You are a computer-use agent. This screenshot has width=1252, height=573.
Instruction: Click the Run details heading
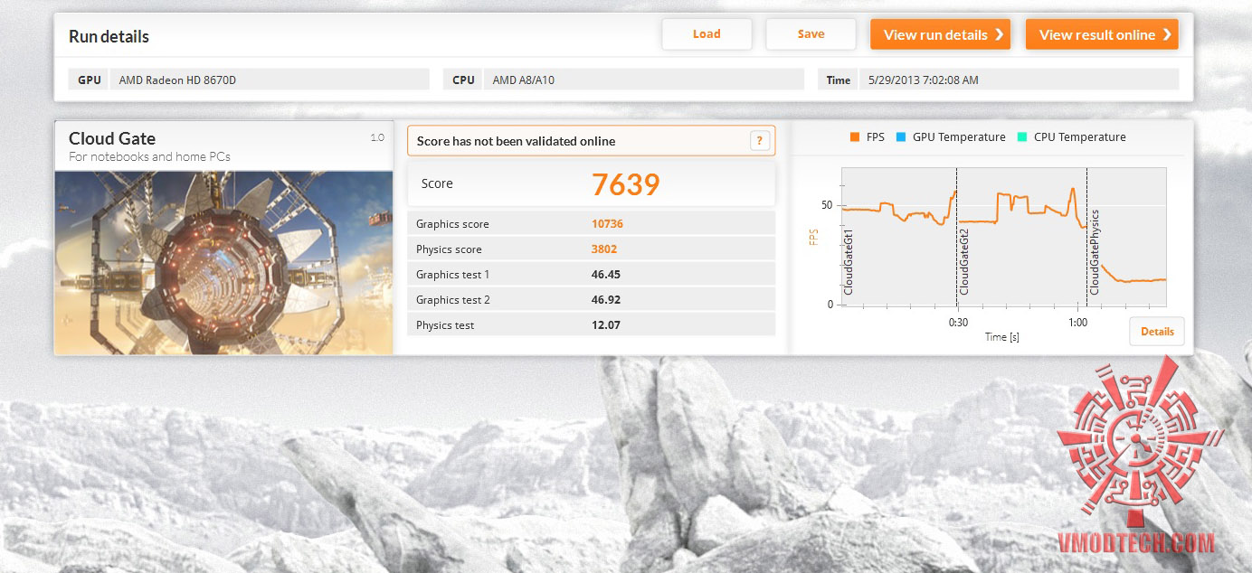point(109,37)
